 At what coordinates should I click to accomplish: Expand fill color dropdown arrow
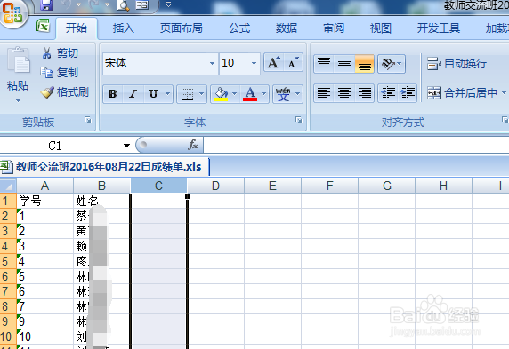click(x=235, y=94)
